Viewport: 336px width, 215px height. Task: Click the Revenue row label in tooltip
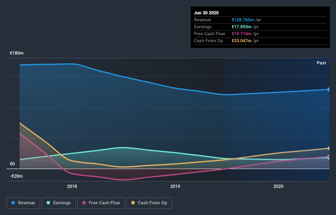pos(203,20)
